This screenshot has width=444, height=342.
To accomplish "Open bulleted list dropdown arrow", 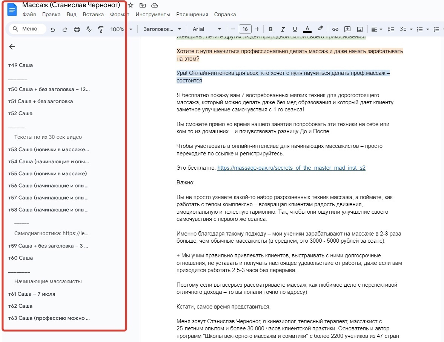I will [427, 29].
